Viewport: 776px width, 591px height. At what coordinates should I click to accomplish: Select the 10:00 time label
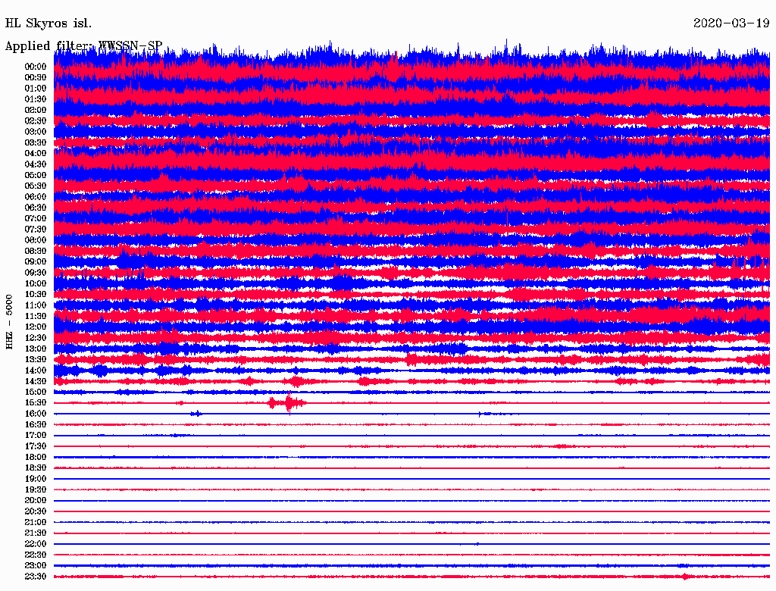click(x=36, y=283)
